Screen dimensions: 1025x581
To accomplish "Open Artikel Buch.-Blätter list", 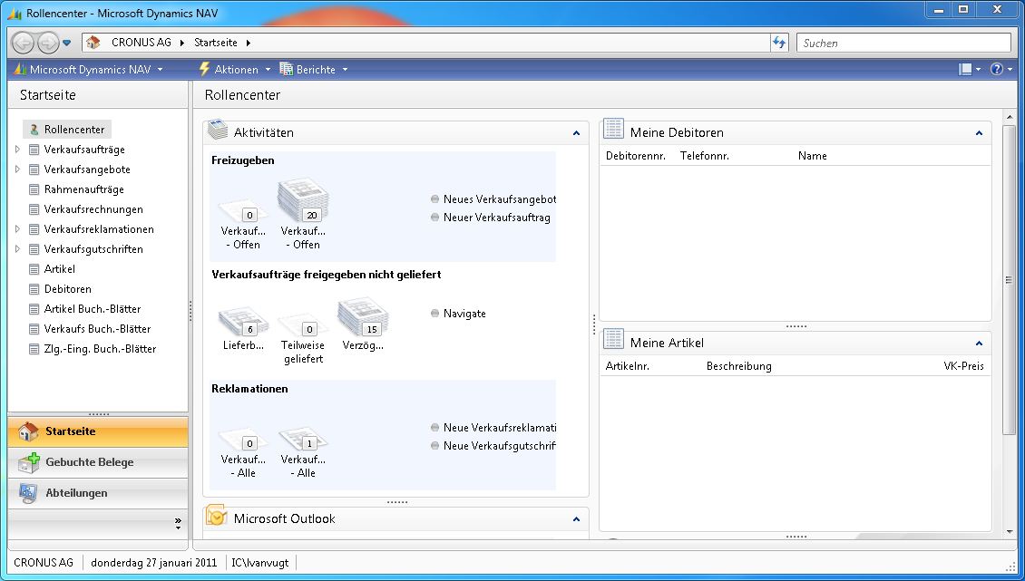I will pos(93,309).
